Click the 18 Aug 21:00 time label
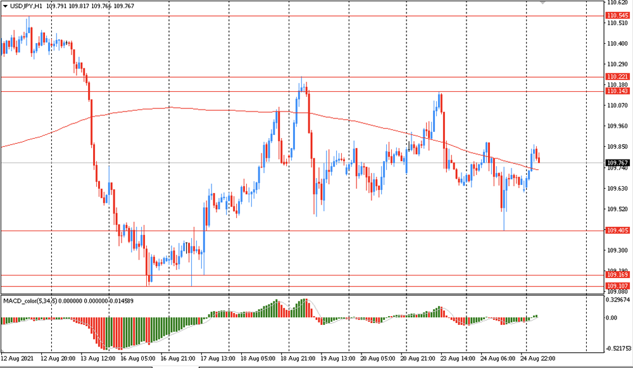The width and height of the screenshot is (633, 368). (298, 358)
